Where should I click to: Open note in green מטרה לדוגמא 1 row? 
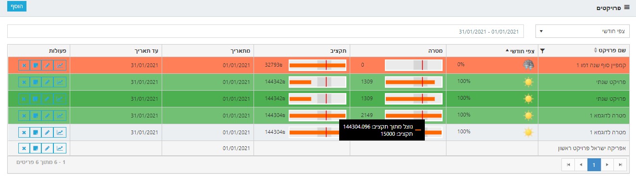(36, 115)
